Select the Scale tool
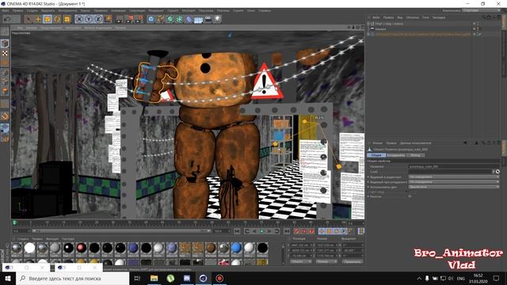This screenshot has height=285, width=507. click(x=48, y=19)
